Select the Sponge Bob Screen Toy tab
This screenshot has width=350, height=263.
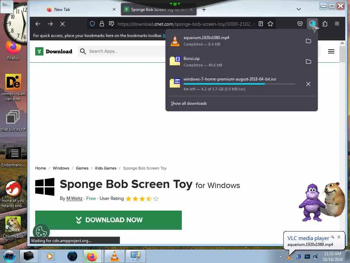[159, 10]
